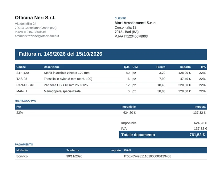The width and height of the screenshot is (222, 175).
Task: Click the Descrizione column header
Action: (51, 67)
